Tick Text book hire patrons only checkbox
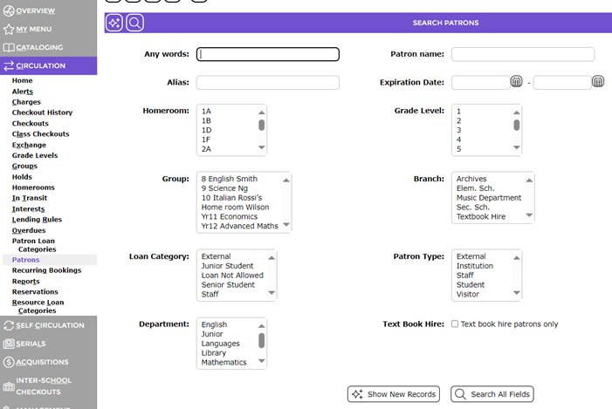The width and height of the screenshot is (612, 409). (455, 324)
